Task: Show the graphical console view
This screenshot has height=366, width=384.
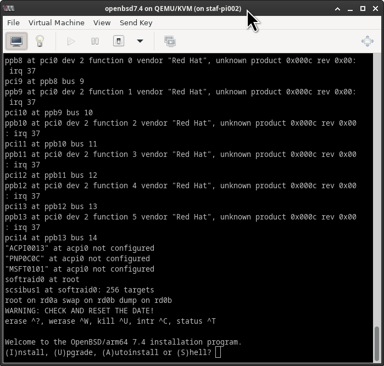Action: tap(16, 41)
